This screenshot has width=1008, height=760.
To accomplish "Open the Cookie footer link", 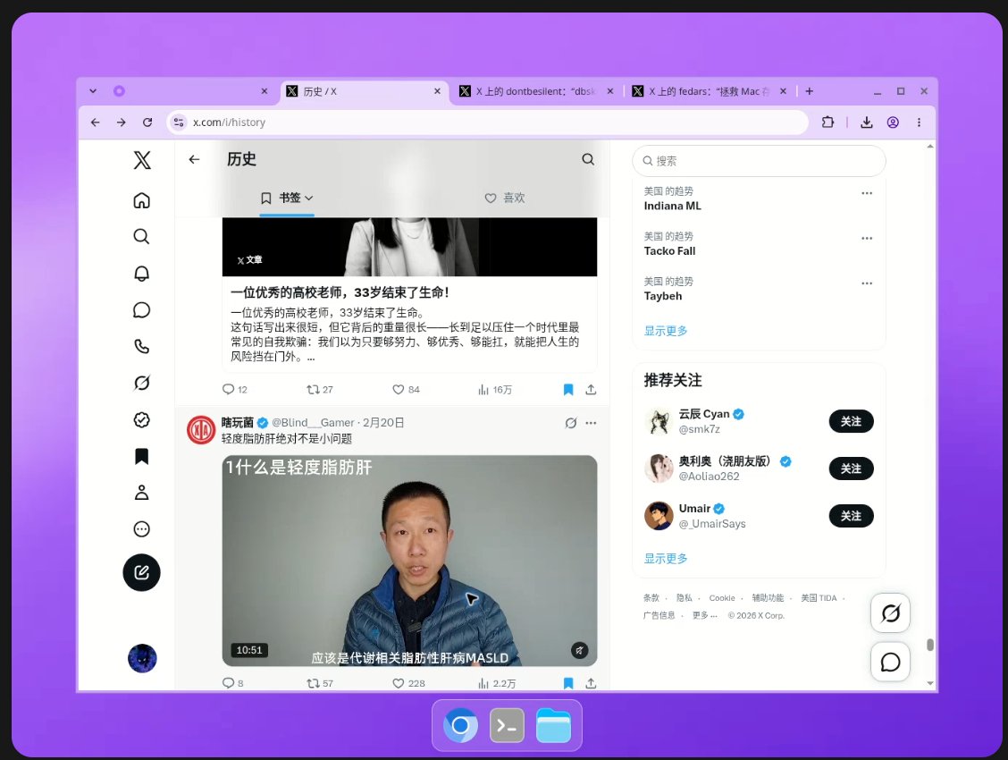I will pos(722,598).
